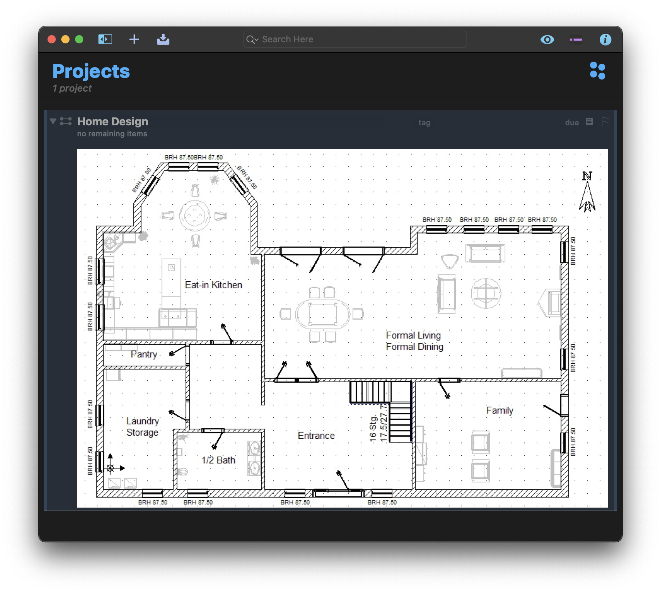Toggle the sidebar panel icon

105,39
